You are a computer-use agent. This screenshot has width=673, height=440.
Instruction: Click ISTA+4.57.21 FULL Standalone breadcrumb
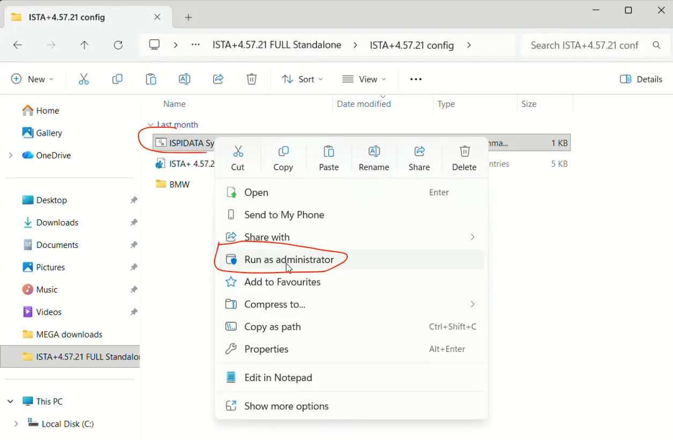(x=277, y=45)
